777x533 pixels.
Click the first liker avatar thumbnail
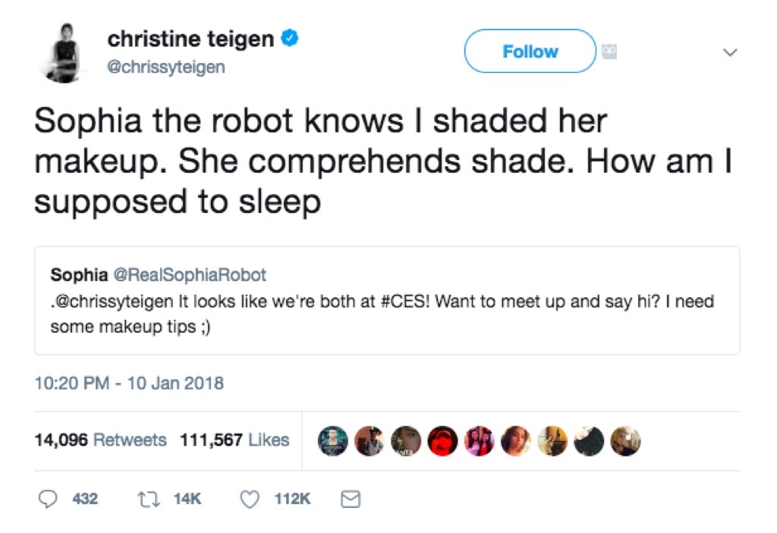334,440
